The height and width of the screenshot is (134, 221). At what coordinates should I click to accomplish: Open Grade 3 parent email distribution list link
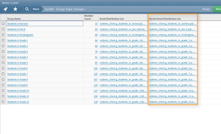click(172, 52)
